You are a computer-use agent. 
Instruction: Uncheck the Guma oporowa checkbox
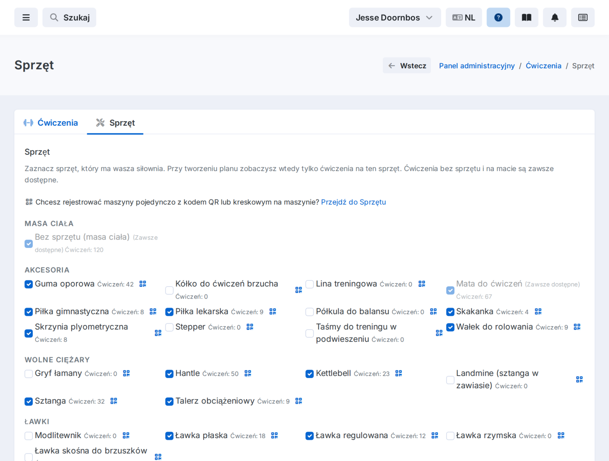click(x=29, y=284)
